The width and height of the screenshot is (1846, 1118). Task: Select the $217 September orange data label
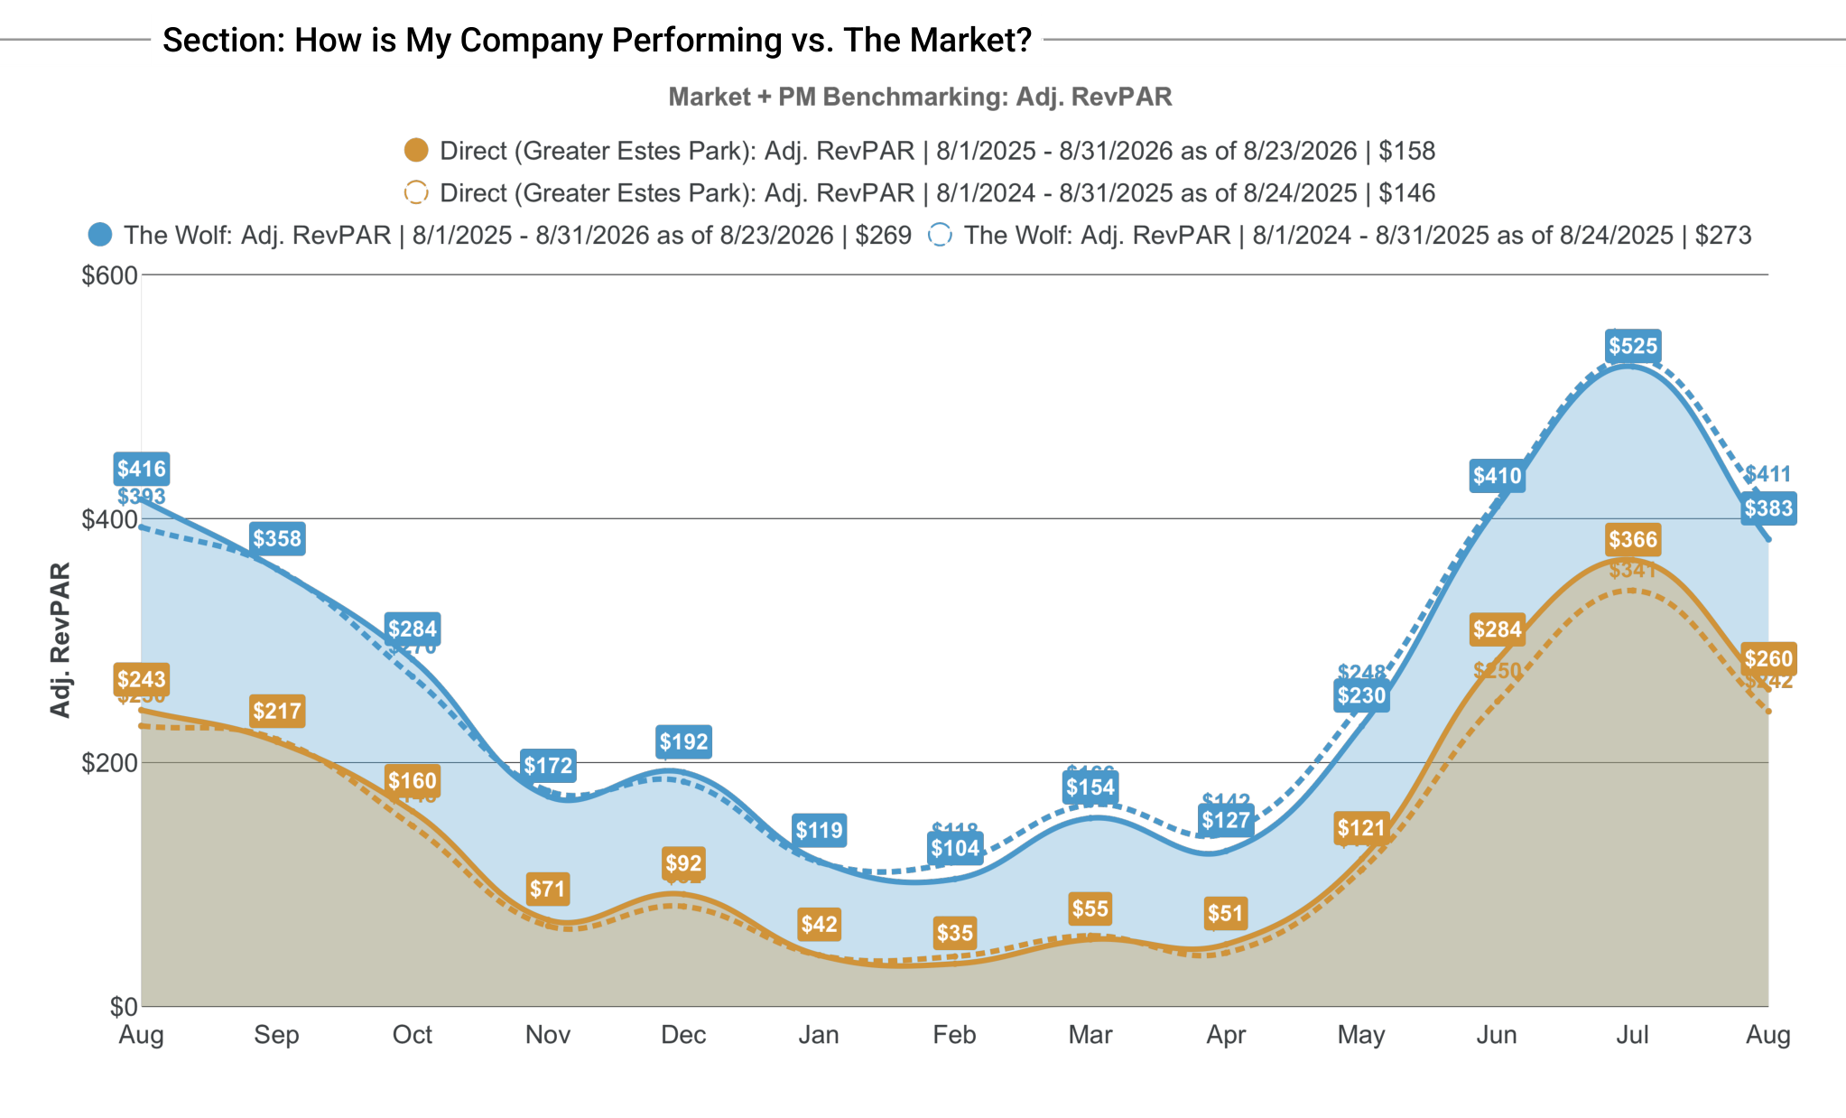click(x=277, y=711)
